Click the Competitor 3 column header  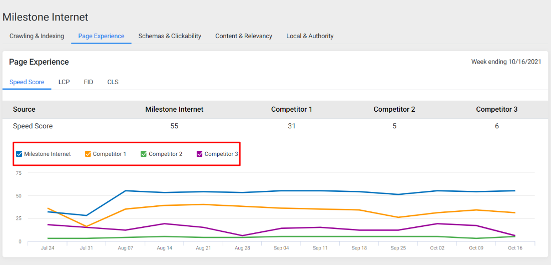496,109
